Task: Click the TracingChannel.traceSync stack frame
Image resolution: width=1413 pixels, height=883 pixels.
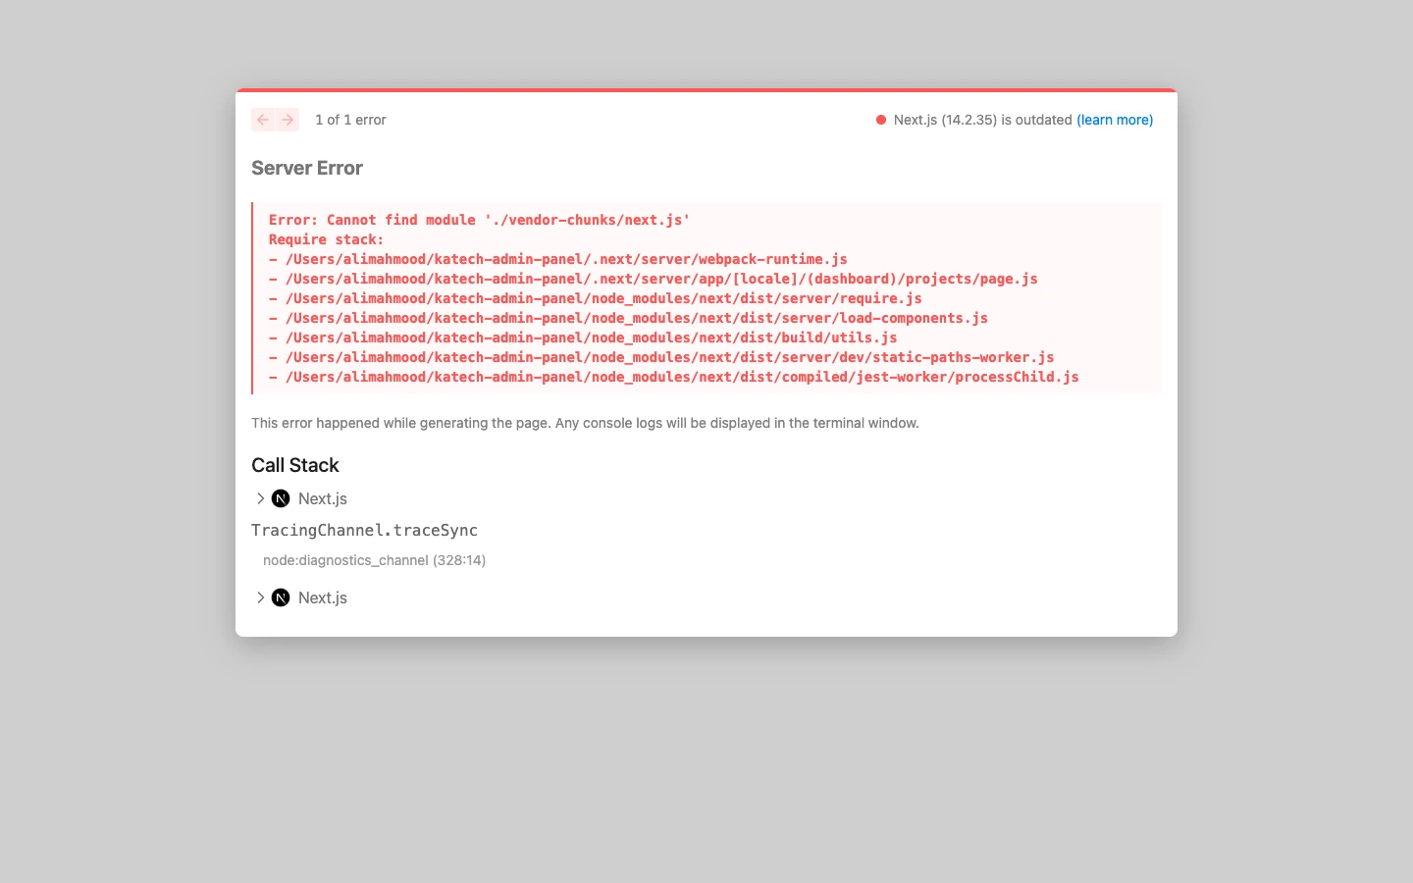Action: pos(364,530)
